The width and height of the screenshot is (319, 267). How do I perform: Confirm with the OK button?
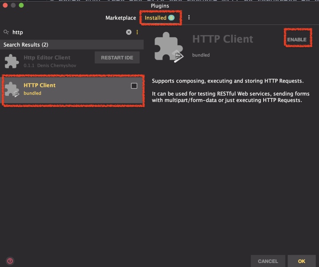(302, 261)
